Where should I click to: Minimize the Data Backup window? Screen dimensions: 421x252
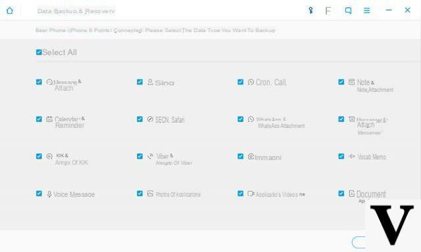pos(389,10)
